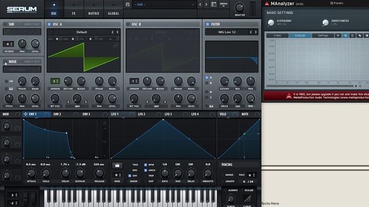This screenshot has height=207, width=369.
Task: Open the preset browser list icon
Action: click(x=213, y=5)
